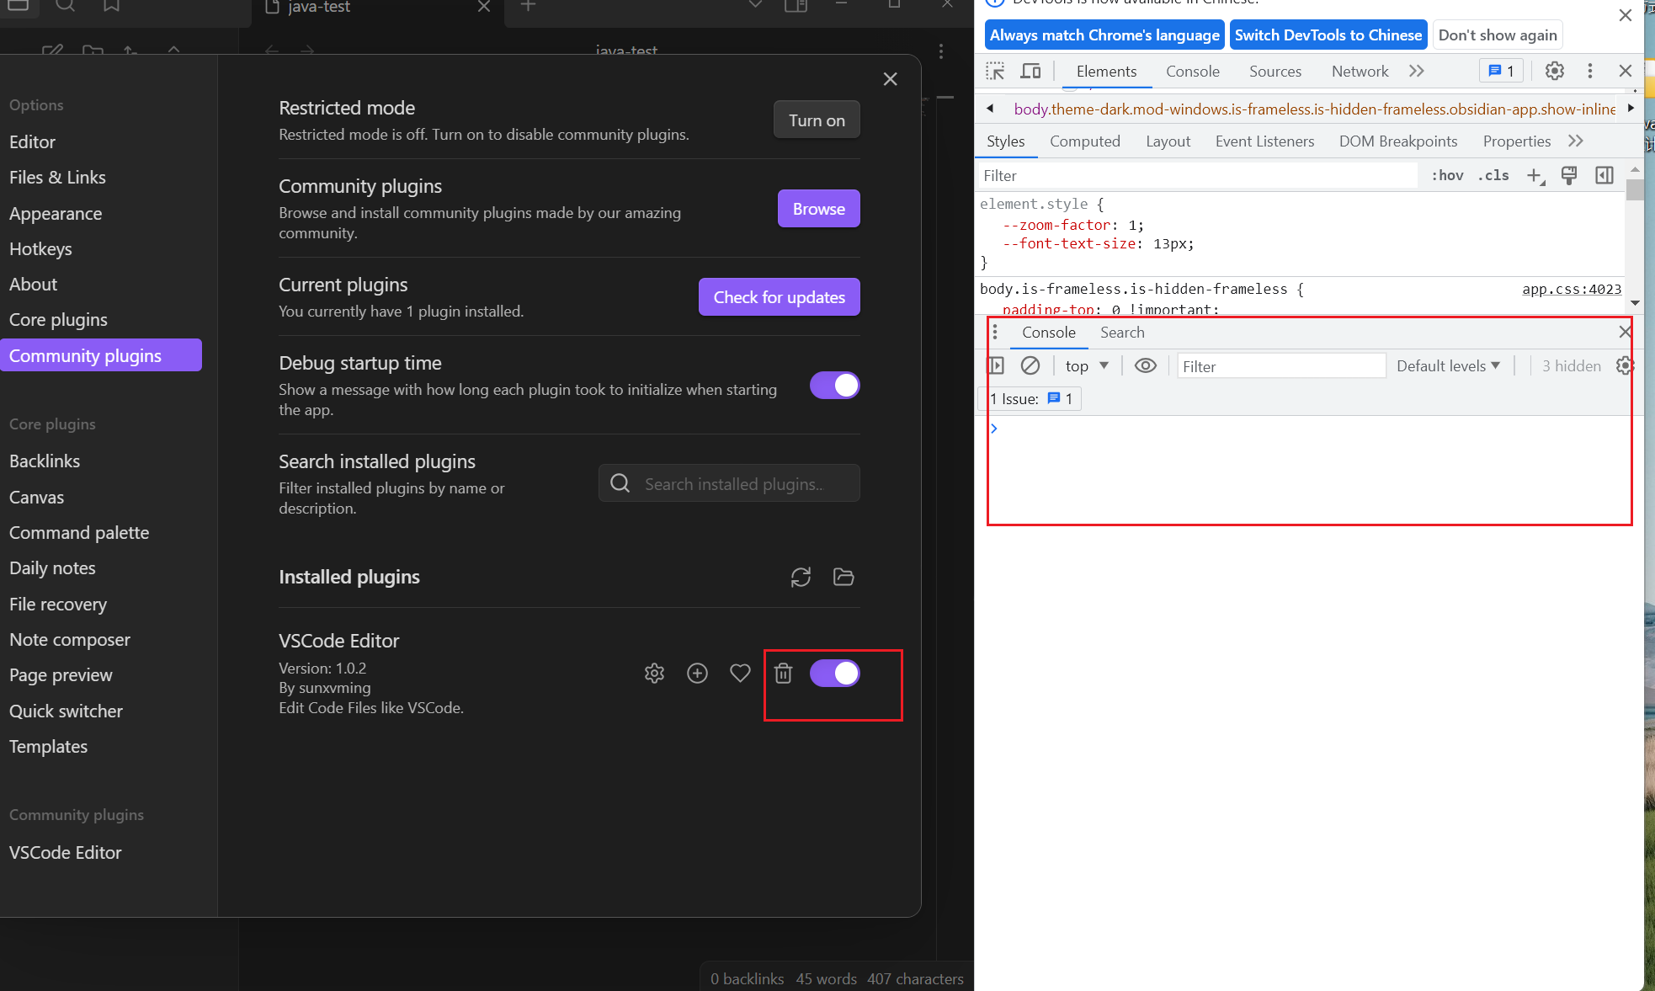
Task: Select the inspect element tool in DevTools
Action: tap(995, 71)
